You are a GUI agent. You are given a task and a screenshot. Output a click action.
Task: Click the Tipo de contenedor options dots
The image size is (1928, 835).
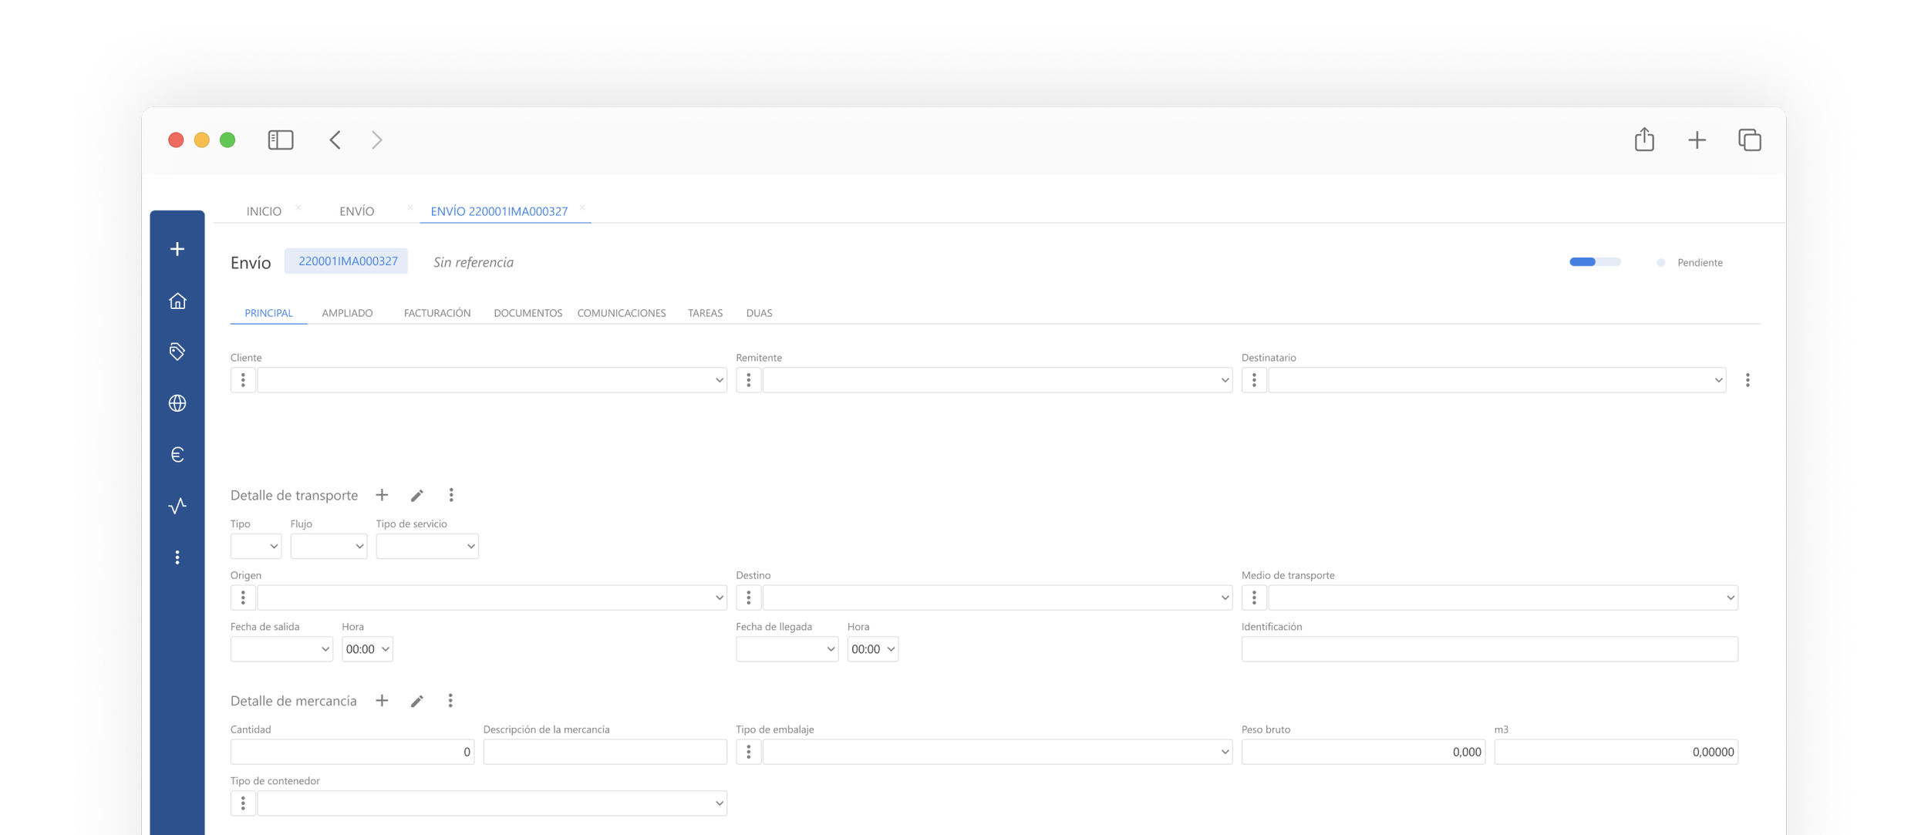click(x=243, y=803)
